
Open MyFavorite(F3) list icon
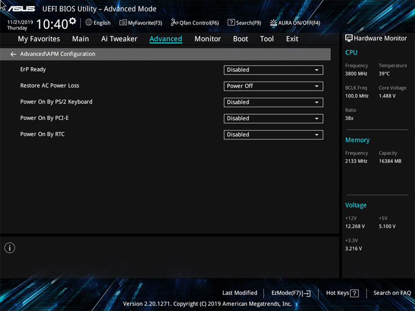123,22
